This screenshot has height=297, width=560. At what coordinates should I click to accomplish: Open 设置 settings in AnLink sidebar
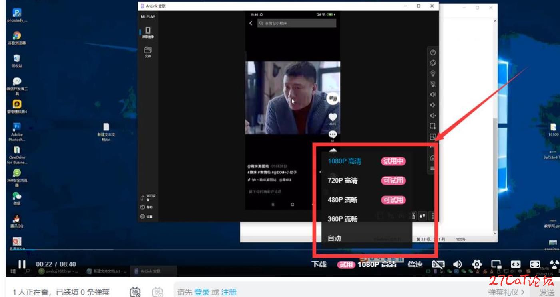(x=146, y=216)
